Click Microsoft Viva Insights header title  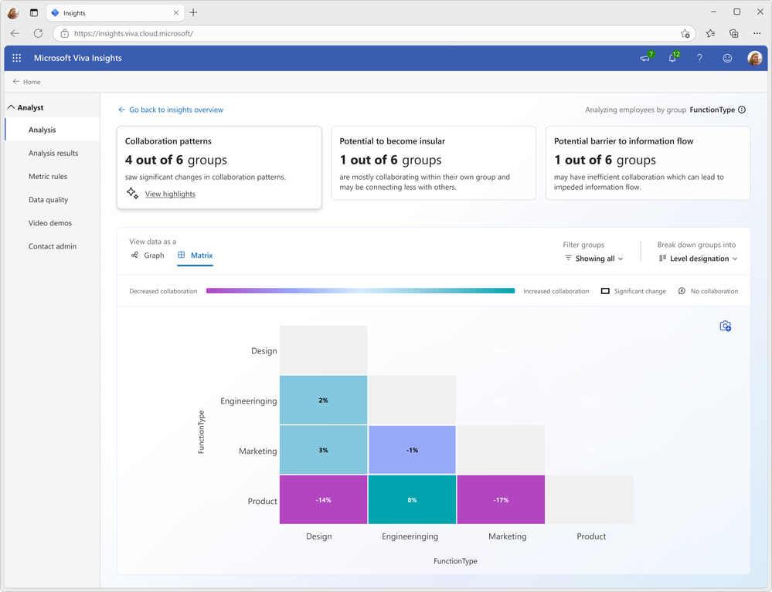coord(78,58)
